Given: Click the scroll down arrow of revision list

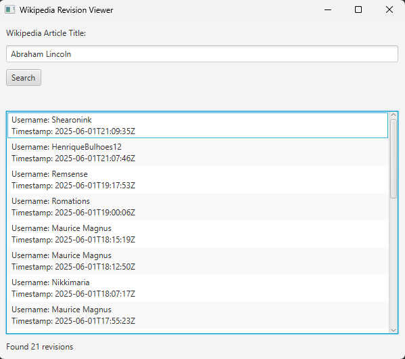Looking at the screenshot, I should point(394,330).
